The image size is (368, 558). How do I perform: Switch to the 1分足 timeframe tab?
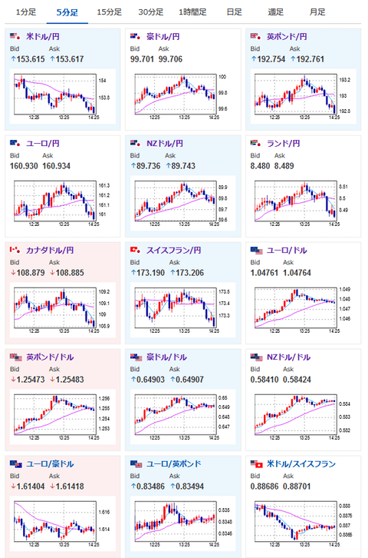(26, 12)
